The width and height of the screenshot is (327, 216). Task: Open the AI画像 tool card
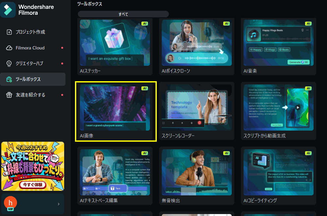pyautogui.click(x=115, y=111)
